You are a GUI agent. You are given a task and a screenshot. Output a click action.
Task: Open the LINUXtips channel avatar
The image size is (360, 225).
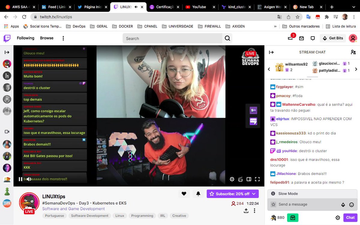tap(29, 202)
